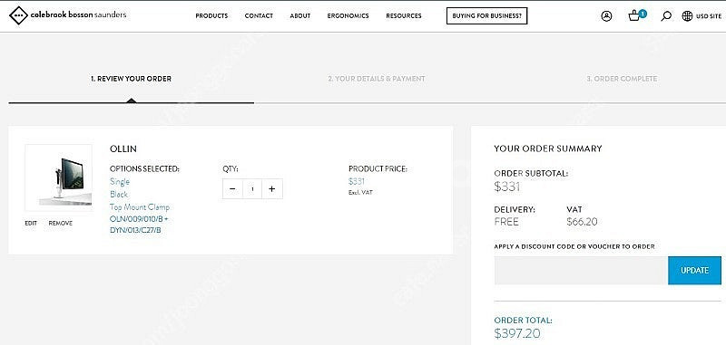
Task: Click the globe region icon
Action: click(x=687, y=16)
